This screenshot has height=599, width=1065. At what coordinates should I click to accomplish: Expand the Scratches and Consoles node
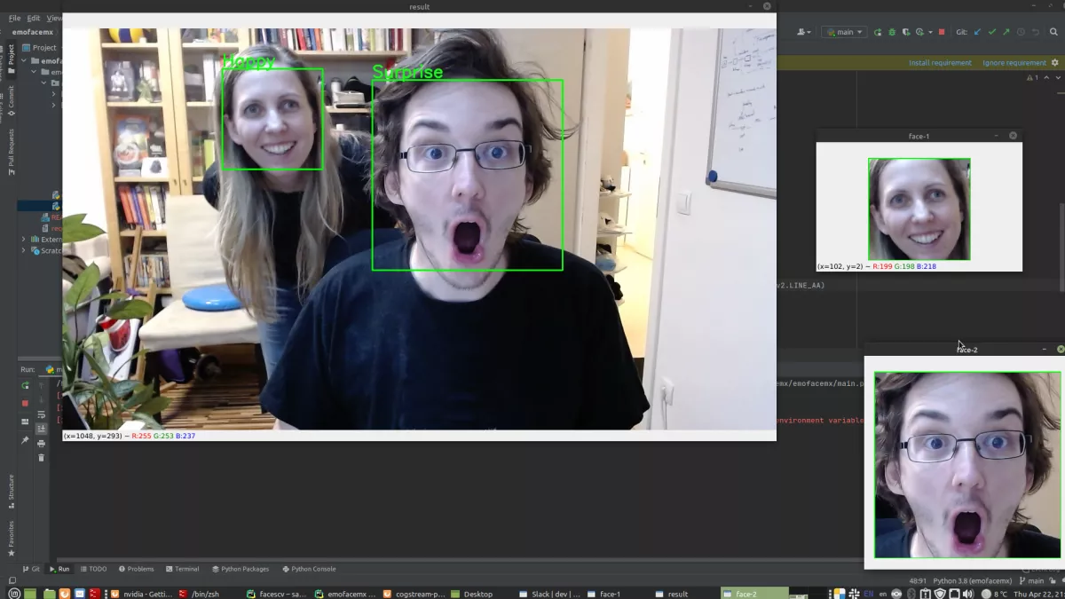pyautogui.click(x=22, y=250)
